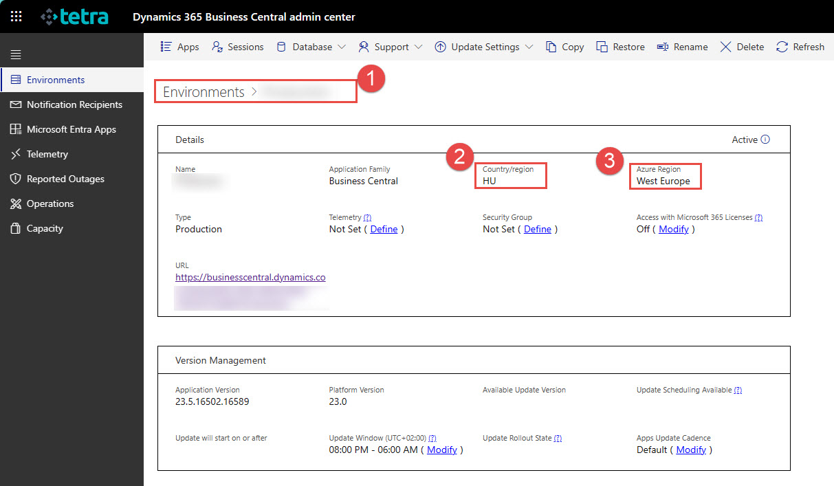Click the Version Management section header
Viewport: 834px width, 486px height.
tap(221, 360)
